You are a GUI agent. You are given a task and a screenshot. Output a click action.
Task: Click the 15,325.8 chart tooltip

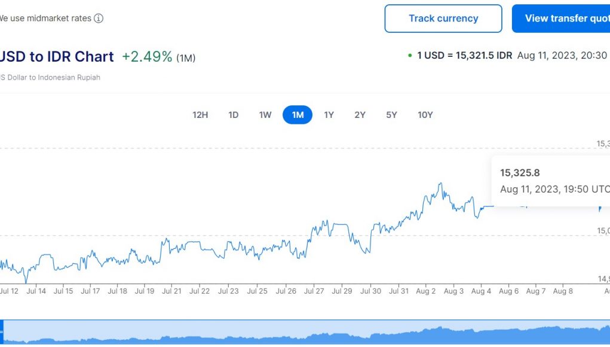point(550,181)
